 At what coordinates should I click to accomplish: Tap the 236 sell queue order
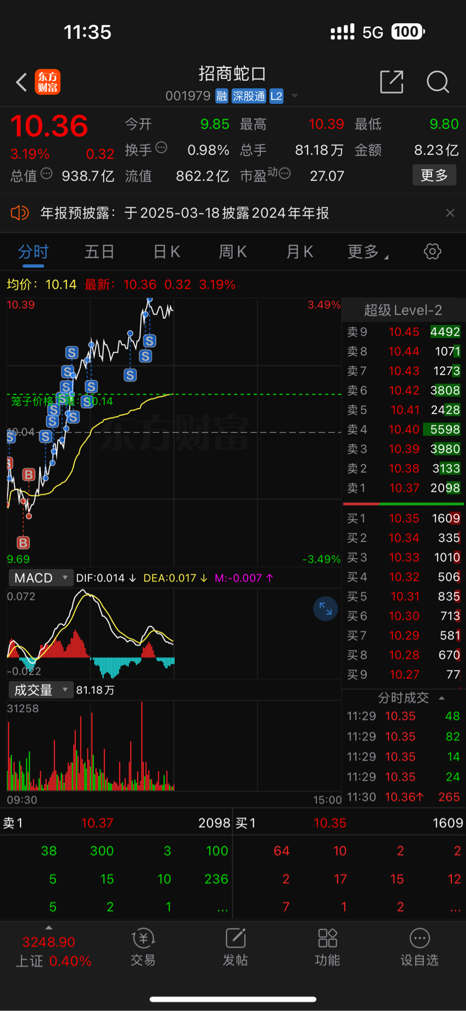pos(216,879)
